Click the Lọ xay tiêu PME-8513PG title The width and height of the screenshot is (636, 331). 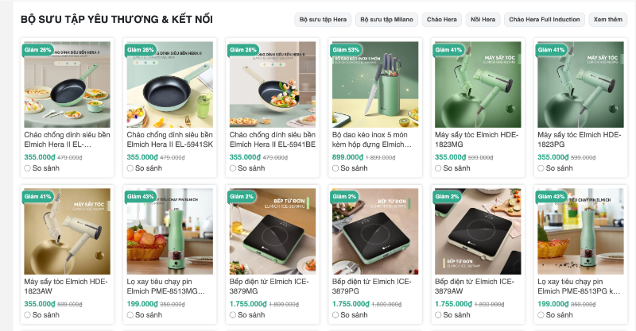[x=580, y=286]
